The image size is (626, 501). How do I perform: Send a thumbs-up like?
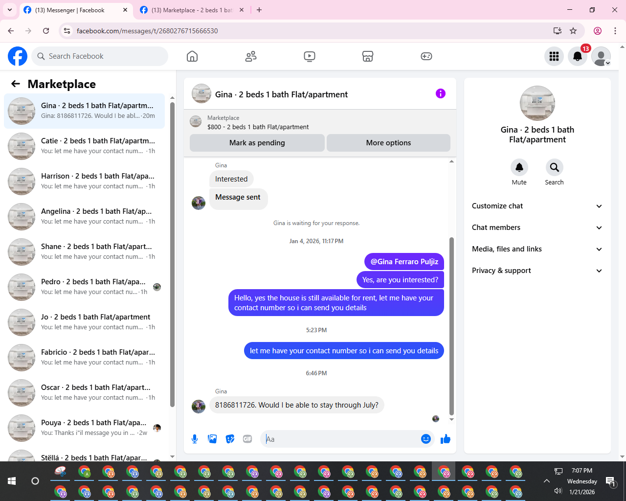[x=446, y=439]
